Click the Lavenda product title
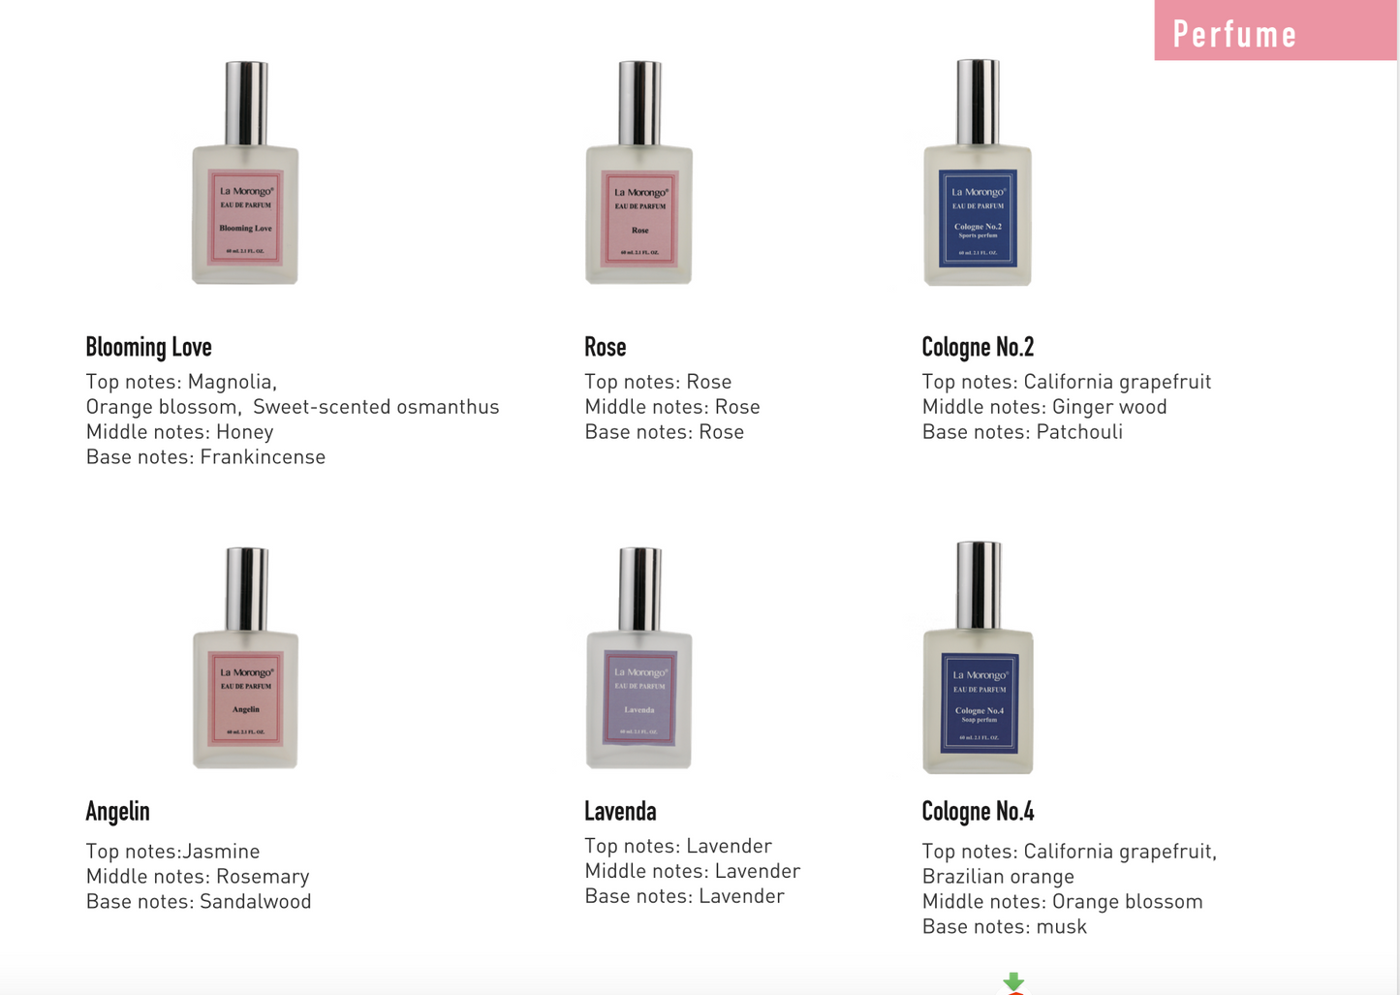 [x=620, y=811]
